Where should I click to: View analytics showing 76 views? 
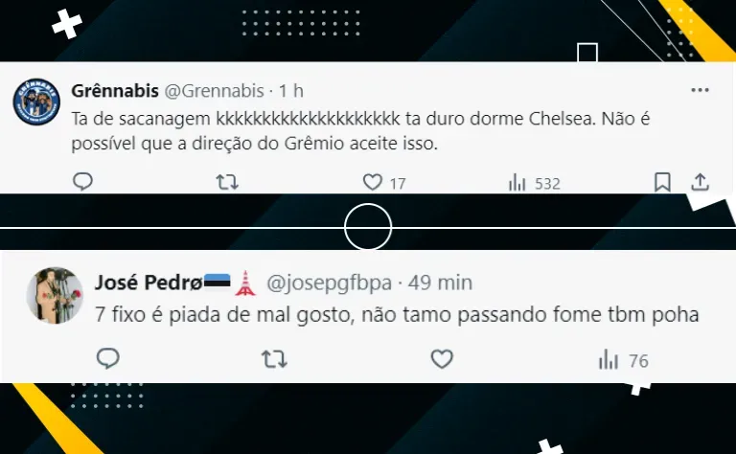click(623, 361)
